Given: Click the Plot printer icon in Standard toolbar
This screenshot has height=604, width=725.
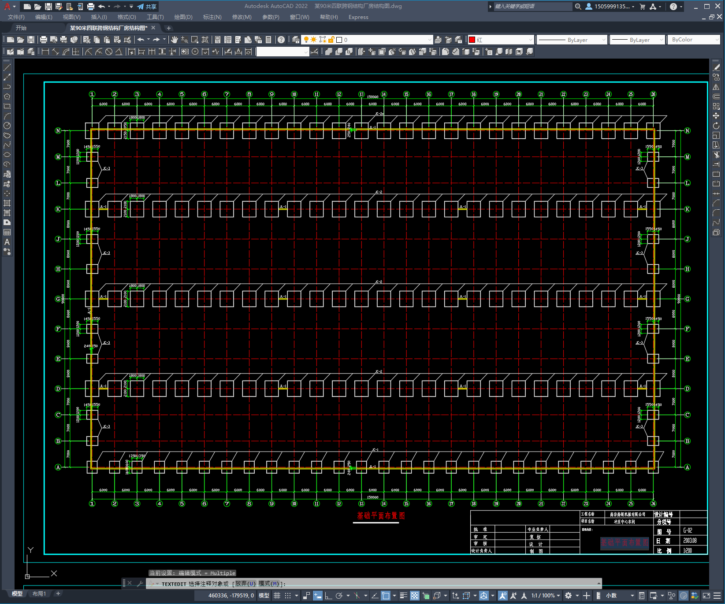Looking at the screenshot, I should coord(44,40).
